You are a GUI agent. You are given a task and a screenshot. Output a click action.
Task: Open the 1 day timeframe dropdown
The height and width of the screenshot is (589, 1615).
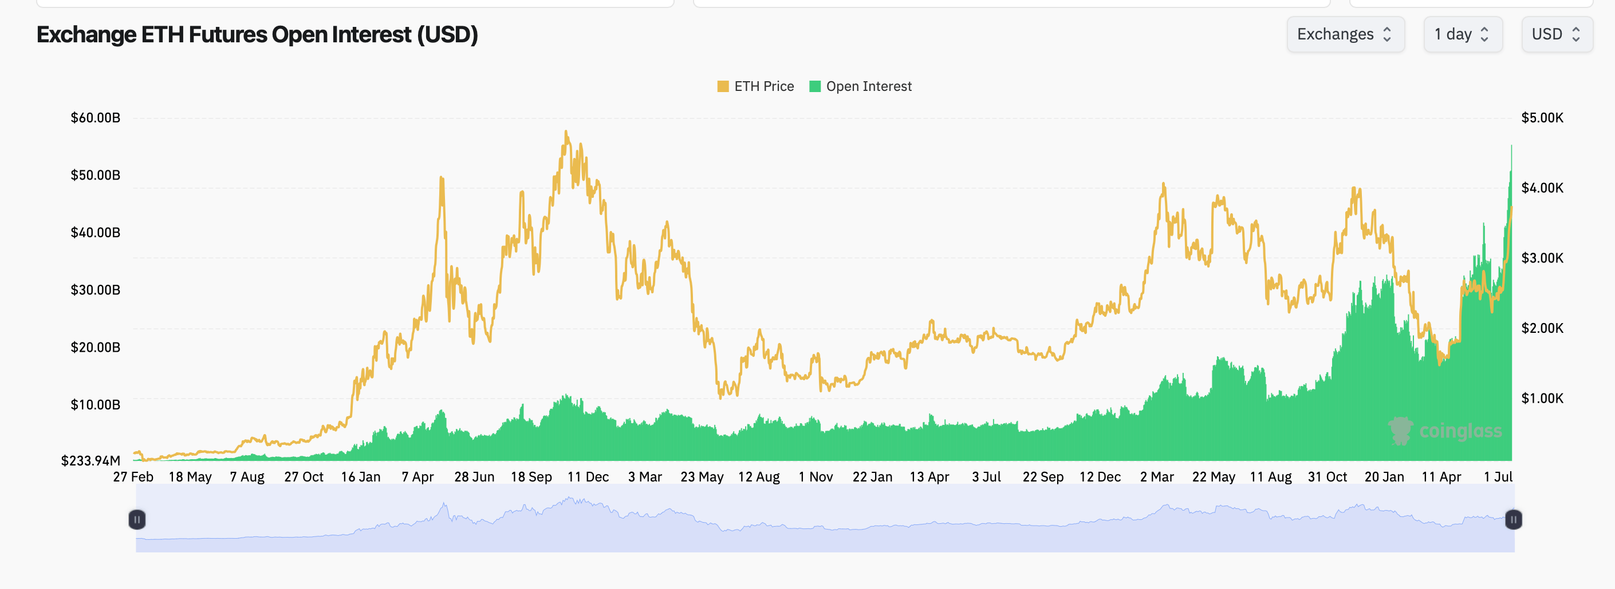point(1463,34)
